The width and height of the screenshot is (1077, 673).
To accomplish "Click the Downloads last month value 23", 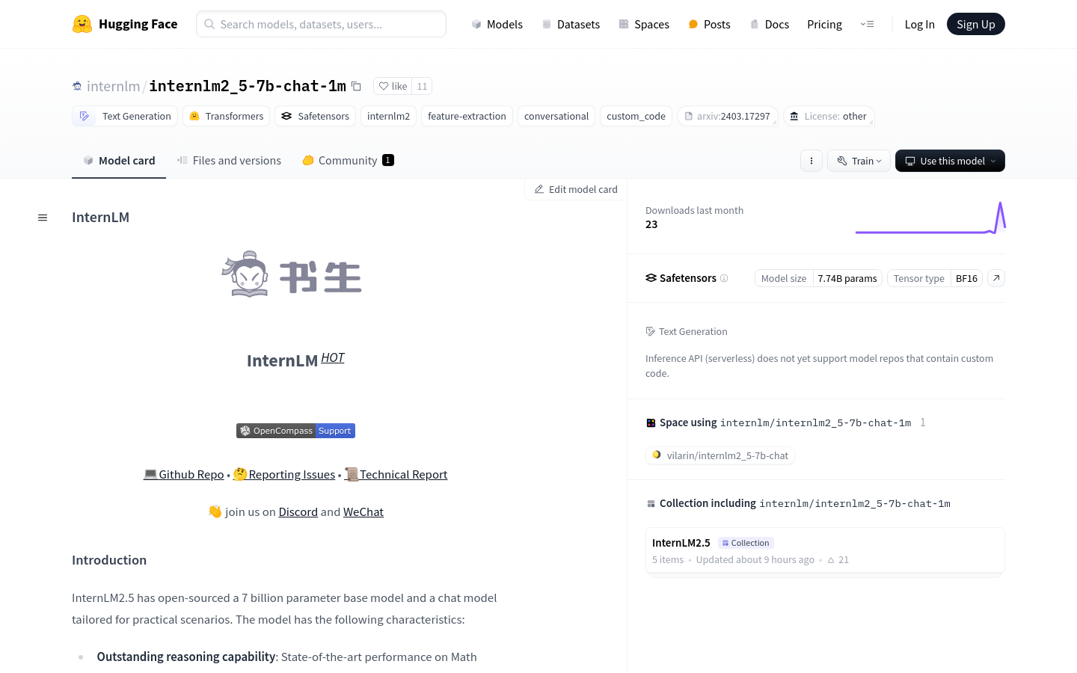I will point(651,224).
